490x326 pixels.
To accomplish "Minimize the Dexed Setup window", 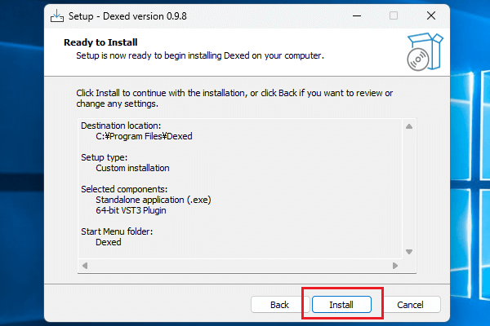I will (356, 15).
